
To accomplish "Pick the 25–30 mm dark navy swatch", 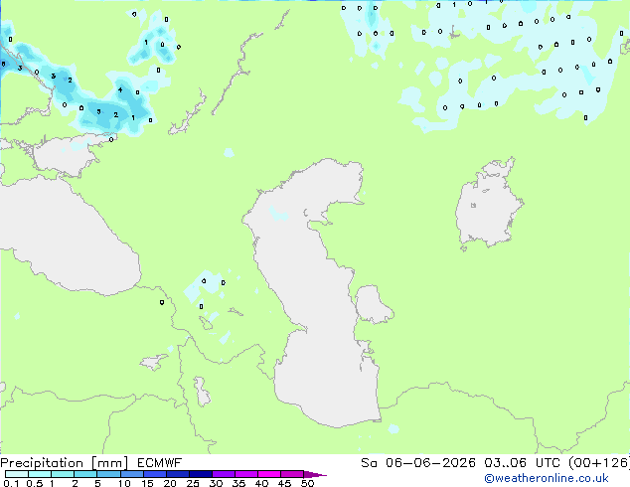I will click(201, 474).
